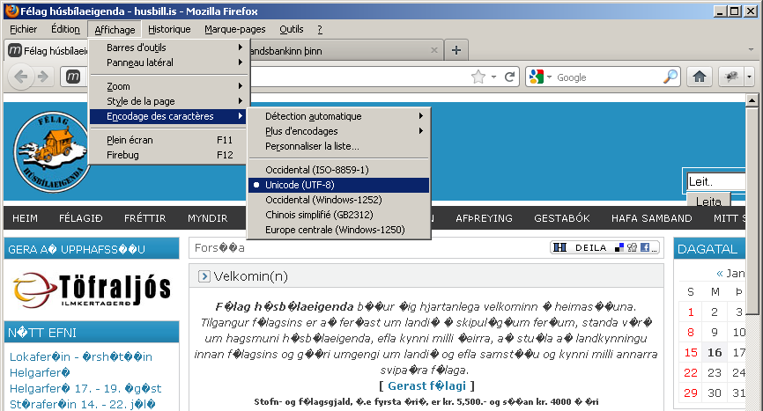Open Style de la page submenu
Image resolution: width=763 pixels, height=411 pixels.
click(169, 101)
